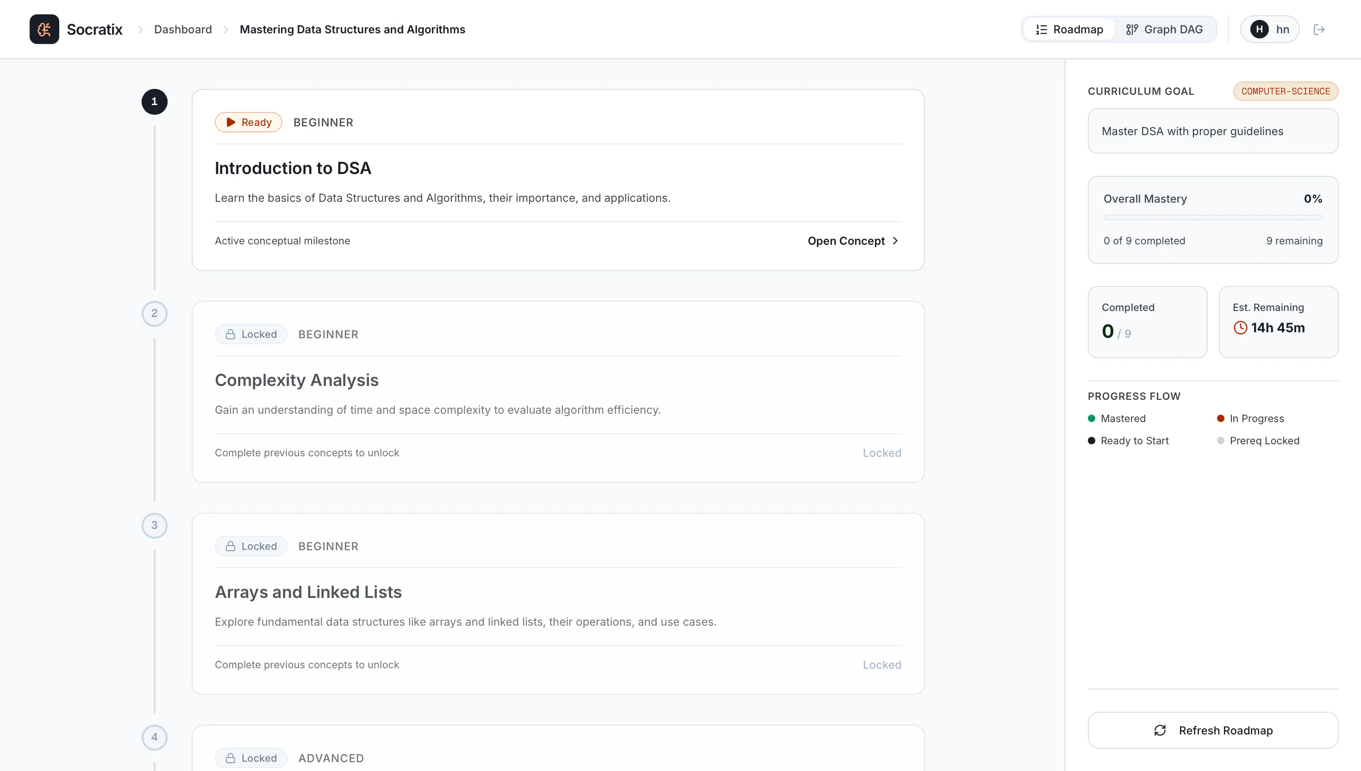Click the Complexity Analysis title
The width and height of the screenshot is (1361, 771).
tap(297, 379)
